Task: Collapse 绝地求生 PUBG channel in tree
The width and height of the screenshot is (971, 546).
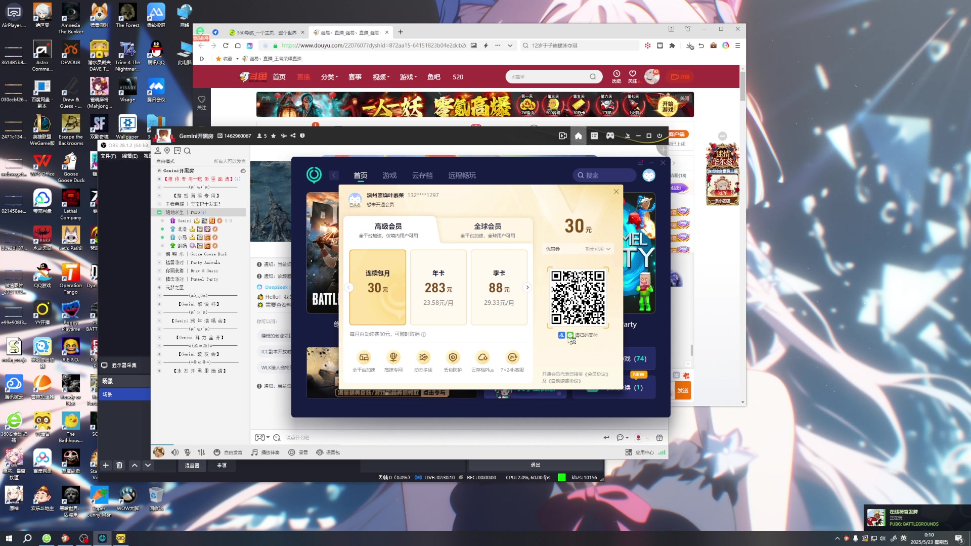Action: click(159, 212)
